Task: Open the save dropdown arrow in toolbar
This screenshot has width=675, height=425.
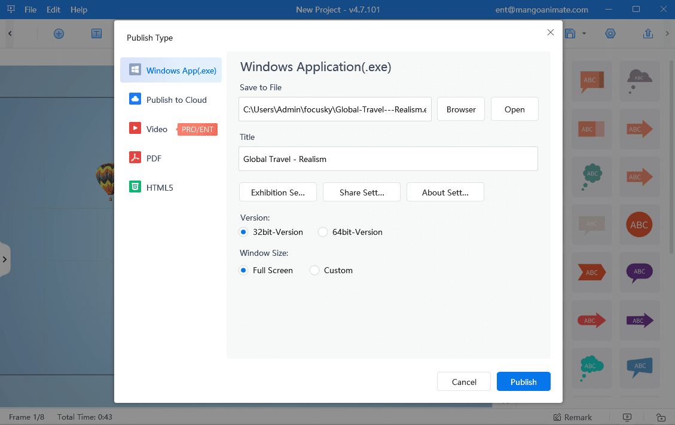Action: pyautogui.click(x=584, y=33)
